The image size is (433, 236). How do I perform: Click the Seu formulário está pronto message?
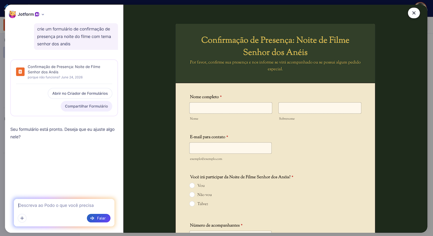[x=63, y=133]
